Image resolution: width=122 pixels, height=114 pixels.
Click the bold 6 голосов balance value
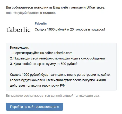tap(48, 13)
